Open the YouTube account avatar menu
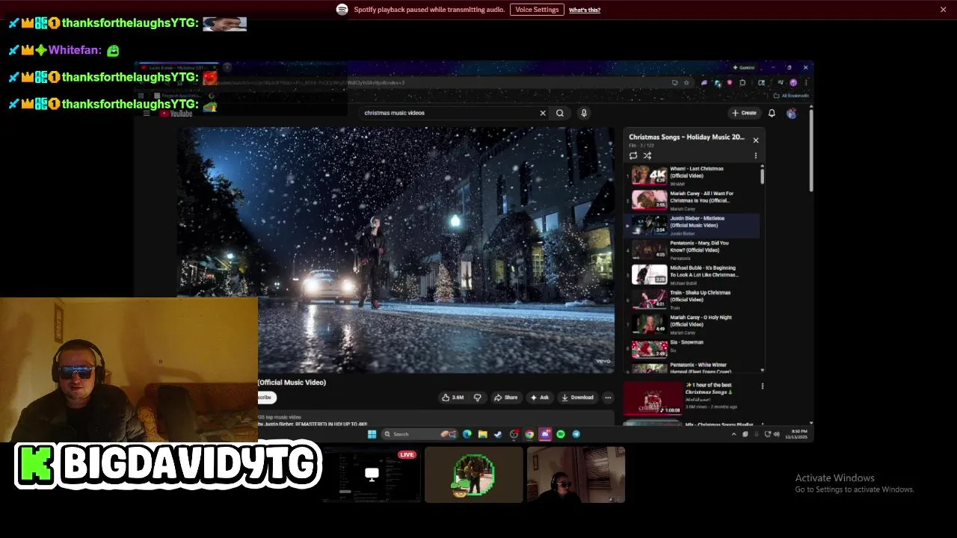 tap(792, 113)
